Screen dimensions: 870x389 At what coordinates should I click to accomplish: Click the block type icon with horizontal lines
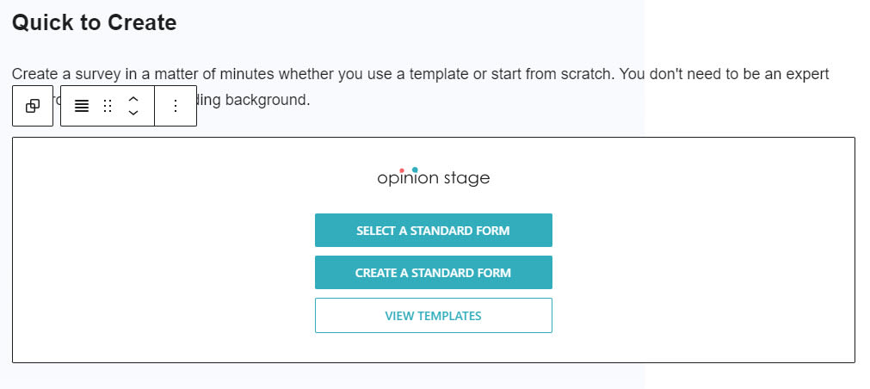tap(82, 106)
